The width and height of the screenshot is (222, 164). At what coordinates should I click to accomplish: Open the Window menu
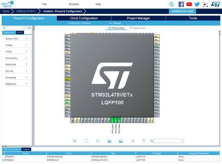click(74, 4)
